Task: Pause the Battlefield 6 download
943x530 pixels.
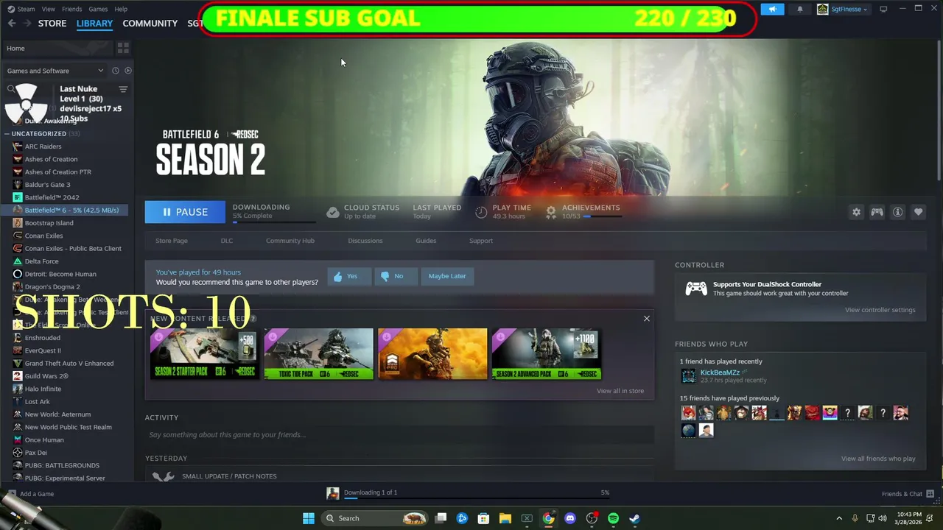Action: click(185, 212)
